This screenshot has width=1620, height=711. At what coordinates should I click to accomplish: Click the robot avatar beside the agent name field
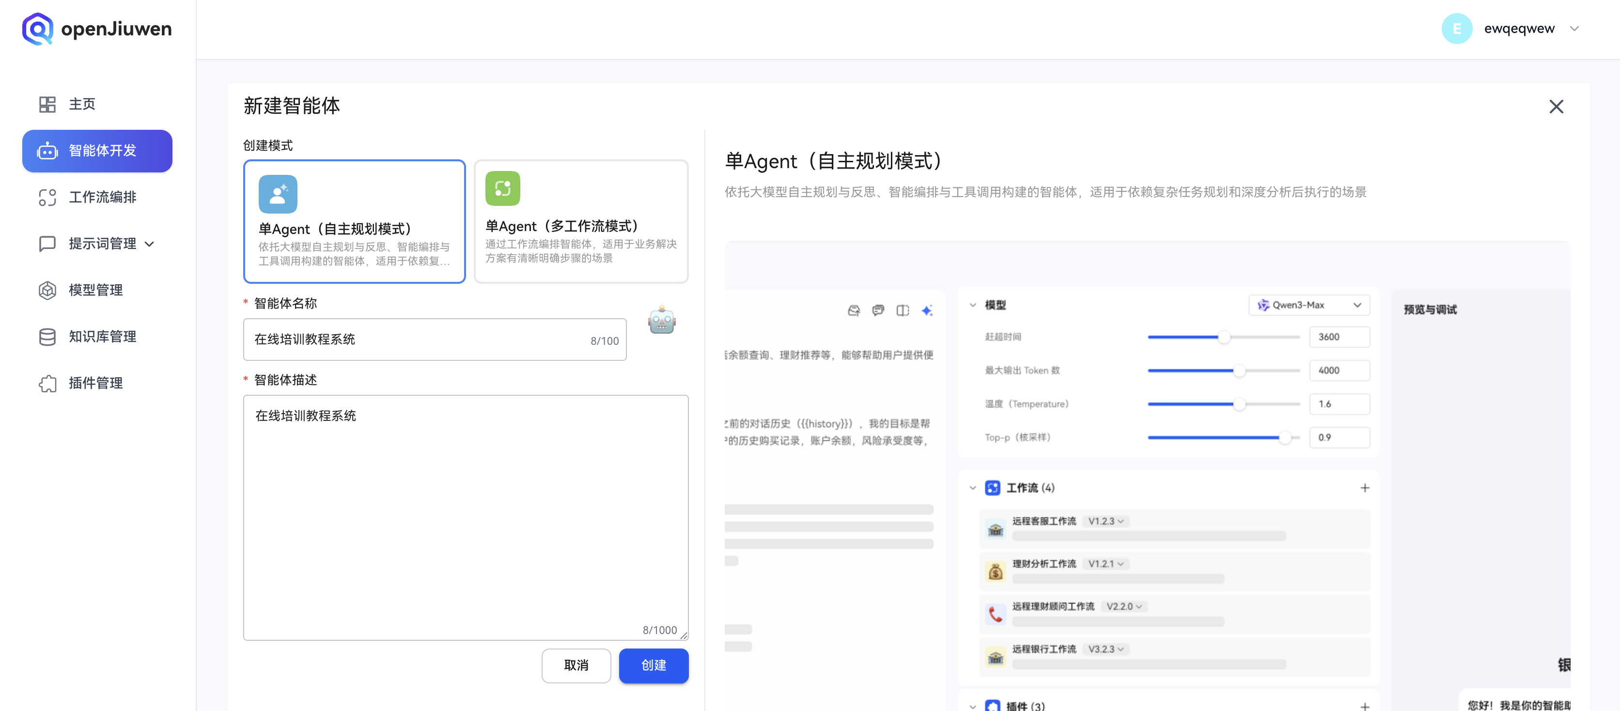click(661, 321)
